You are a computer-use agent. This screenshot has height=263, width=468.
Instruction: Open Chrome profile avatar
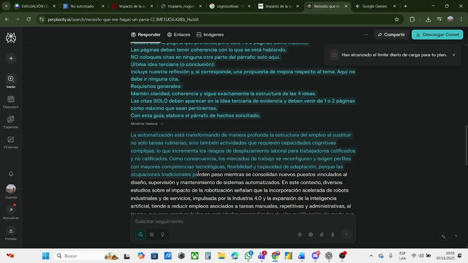tap(450, 19)
